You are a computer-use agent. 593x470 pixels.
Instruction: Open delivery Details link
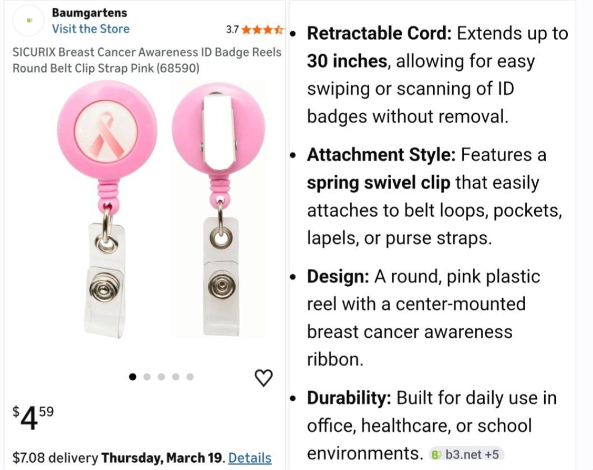[250, 458]
